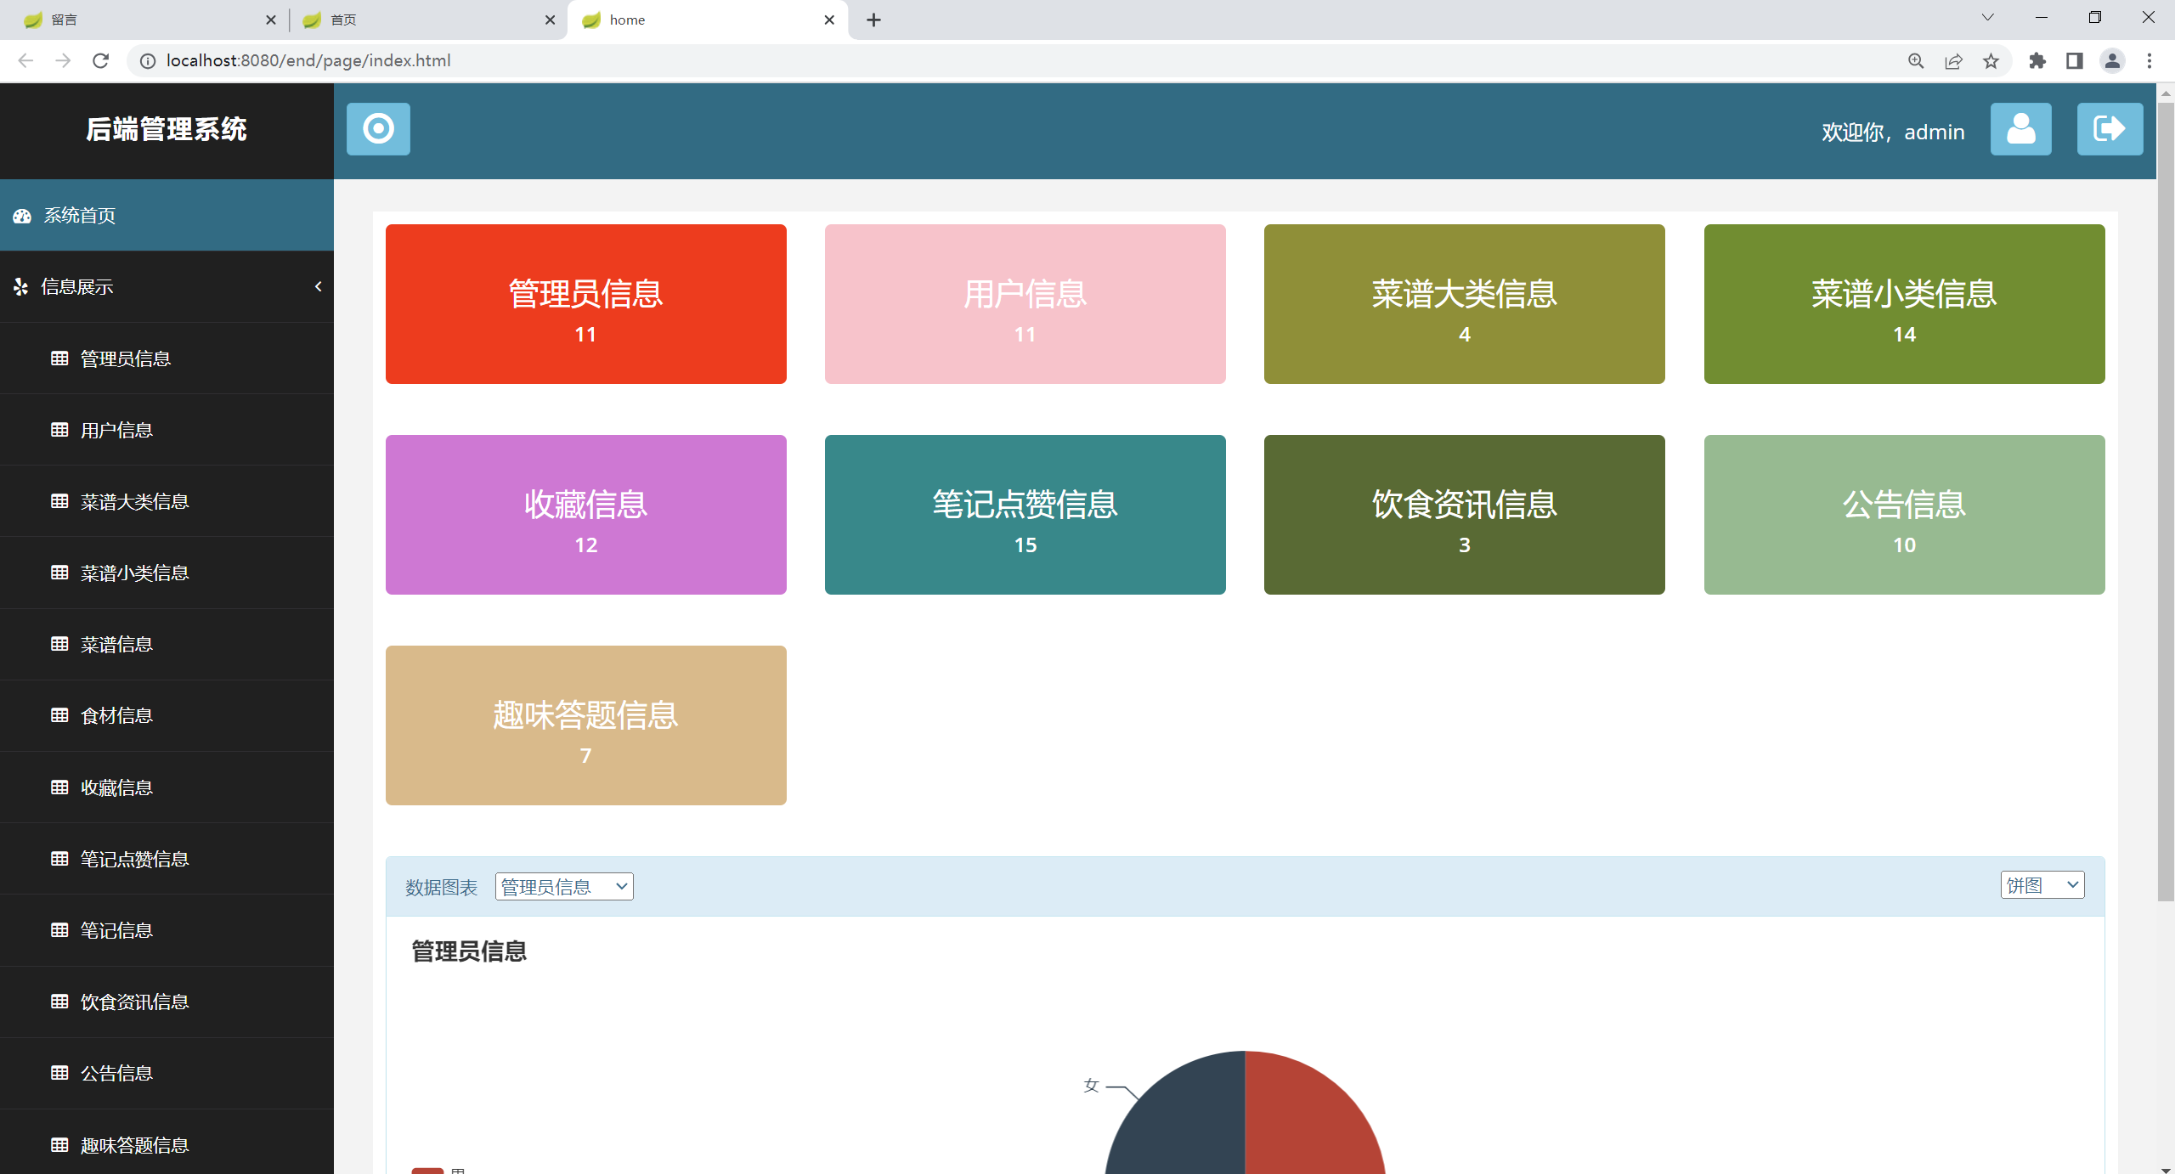Image resolution: width=2175 pixels, height=1174 pixels.
Task: Click the page vertical scrollbar thumb
Action: (2166, 501)
